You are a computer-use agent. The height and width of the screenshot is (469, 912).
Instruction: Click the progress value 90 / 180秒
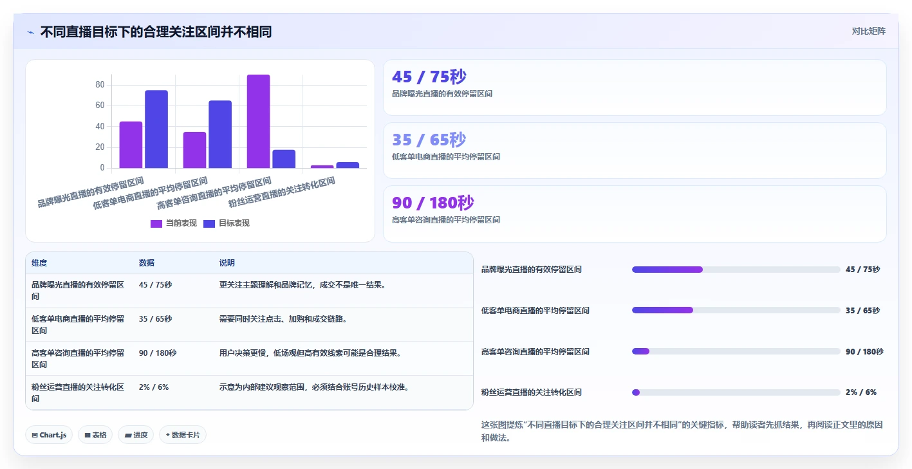(864, 351)
